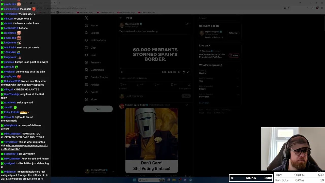Open Bookmarks in the sidebar

click(x=94, y=70)
